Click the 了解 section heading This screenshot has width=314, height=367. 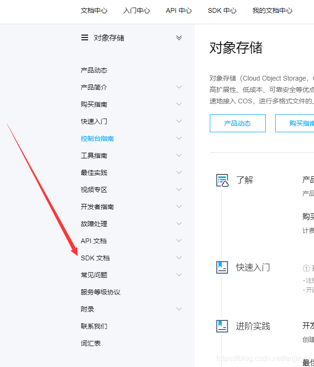click(x=244, y=180)
